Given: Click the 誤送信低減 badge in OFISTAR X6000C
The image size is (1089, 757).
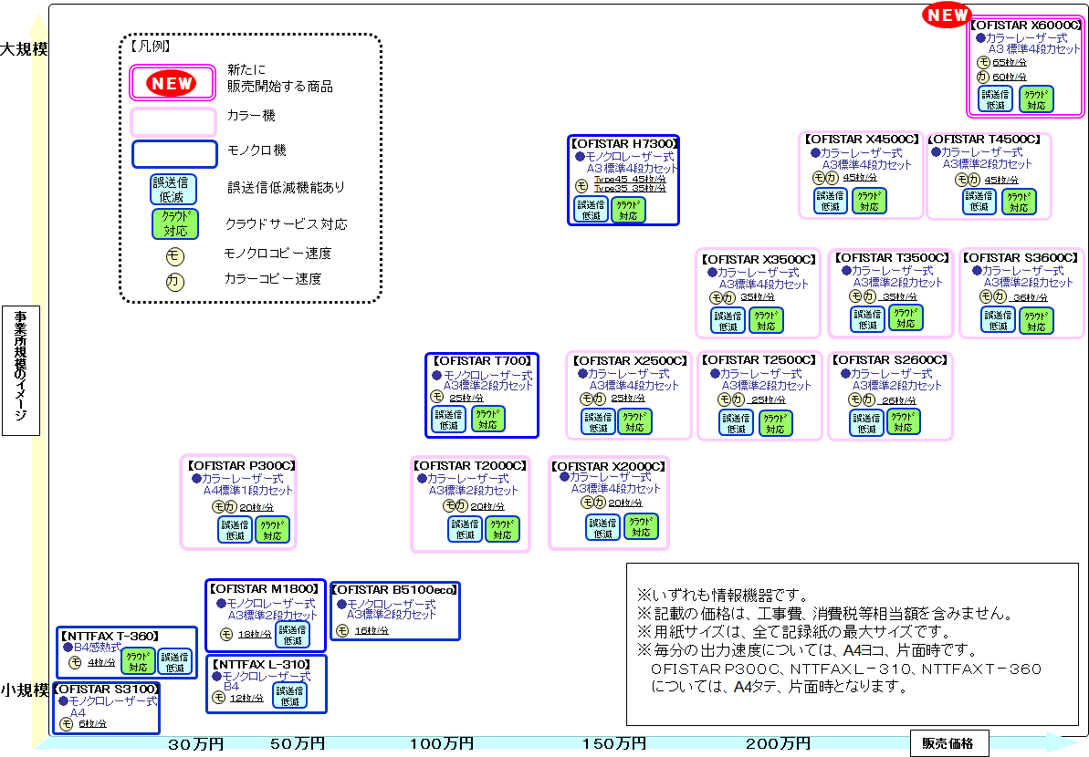Looking at the screenshot, I should tap(995, 99).
